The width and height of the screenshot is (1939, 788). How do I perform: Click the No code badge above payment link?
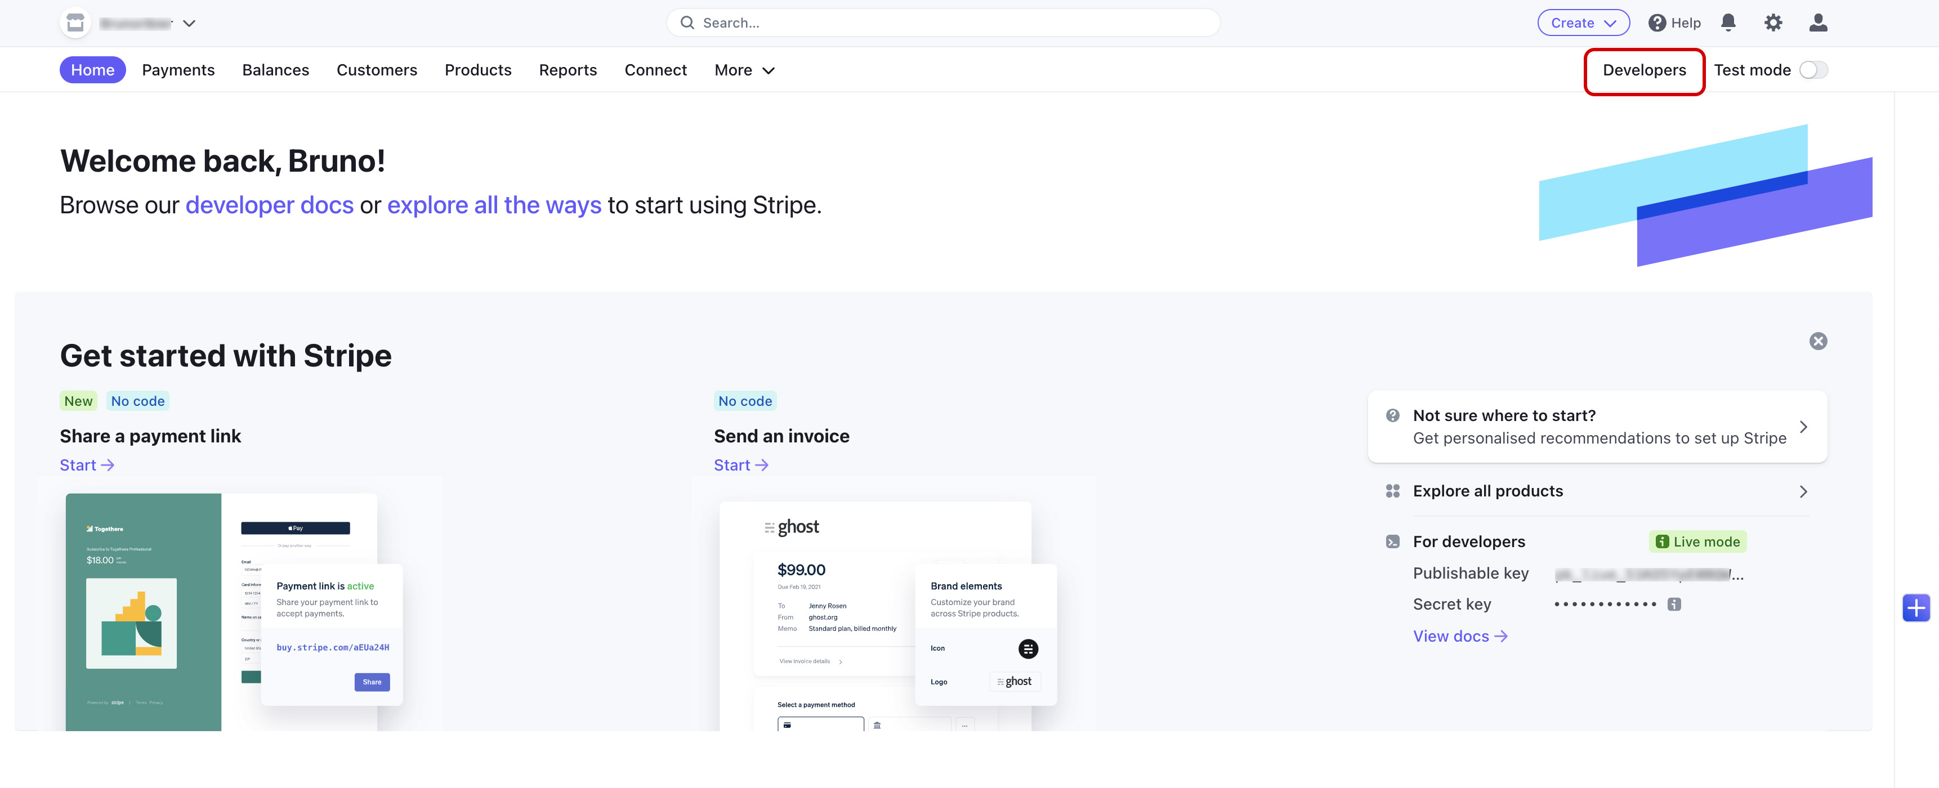click(x=138, y=401)
